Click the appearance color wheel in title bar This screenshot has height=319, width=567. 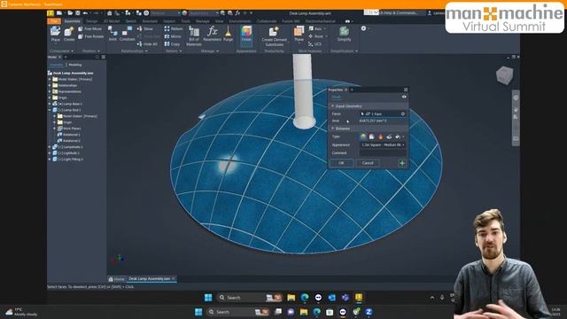tap(184, 13)
